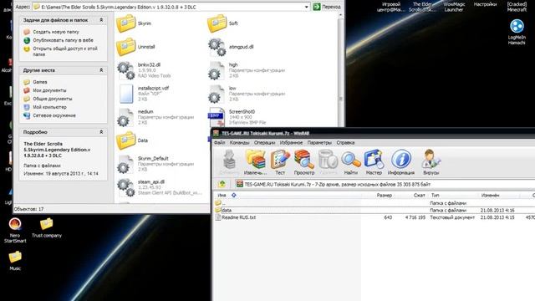This screenshot has height=301, width=535.
Task: Select the installscript.vdf file
Action: (144, 94)
